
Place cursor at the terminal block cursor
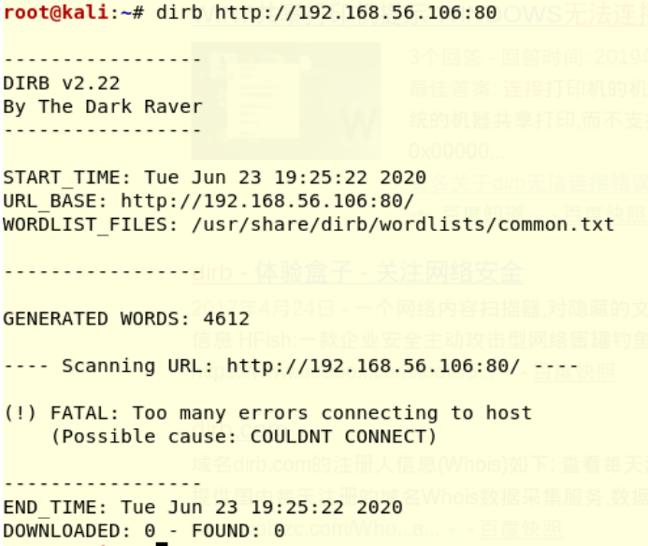coord(162,544)
